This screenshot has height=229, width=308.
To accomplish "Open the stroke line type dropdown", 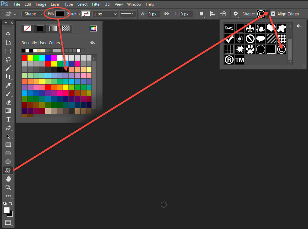I will [x=128, y=14].
